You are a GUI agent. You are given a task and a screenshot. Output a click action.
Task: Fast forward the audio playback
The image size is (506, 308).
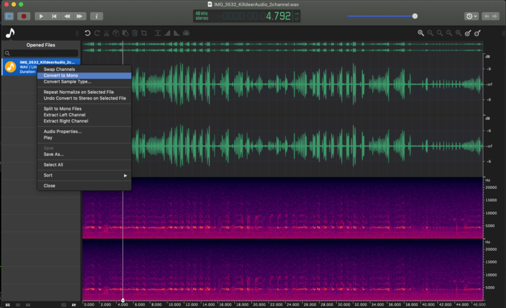[x=79, y=16]
